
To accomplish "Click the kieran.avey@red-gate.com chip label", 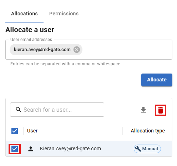I will [42, 50].
